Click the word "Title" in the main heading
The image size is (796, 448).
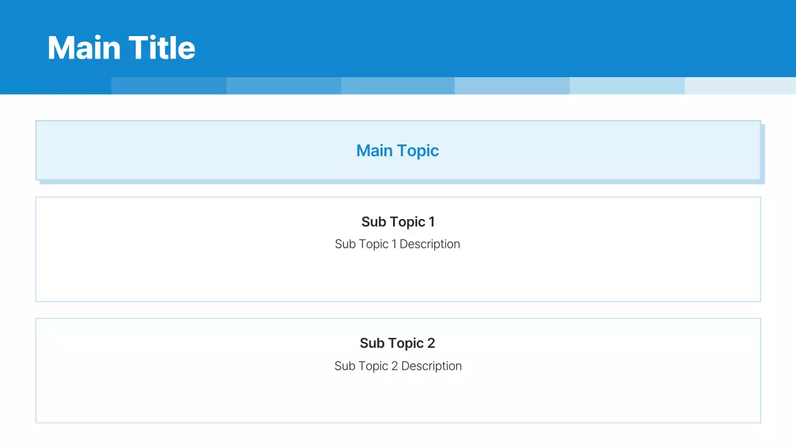click(162, 48)
